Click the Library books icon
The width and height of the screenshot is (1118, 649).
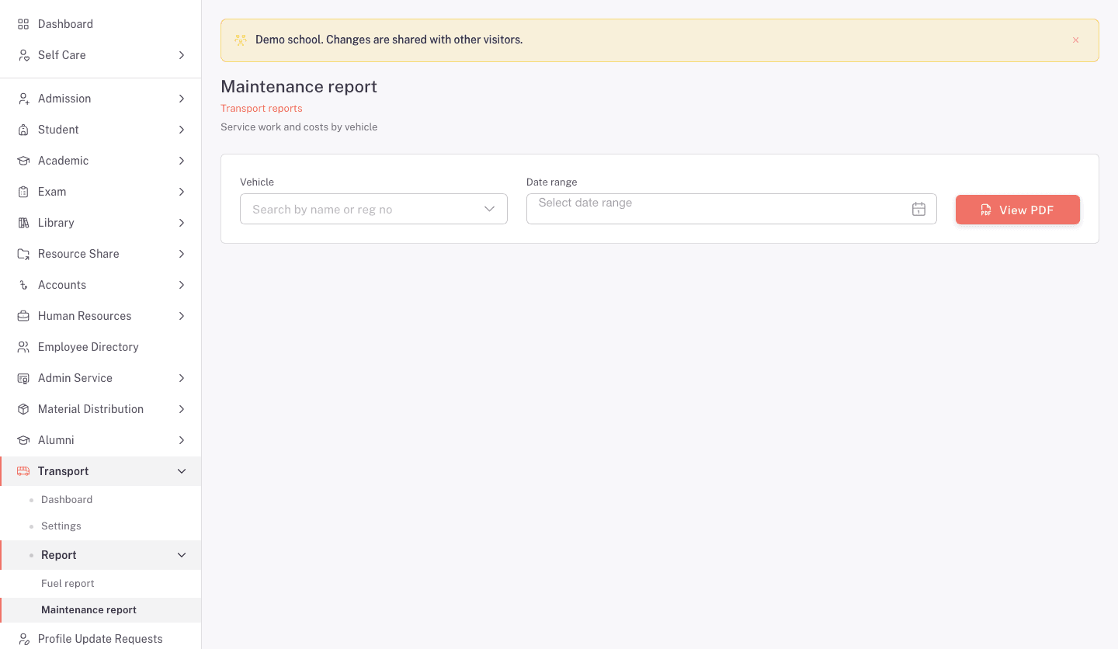(x=23, y=223)
